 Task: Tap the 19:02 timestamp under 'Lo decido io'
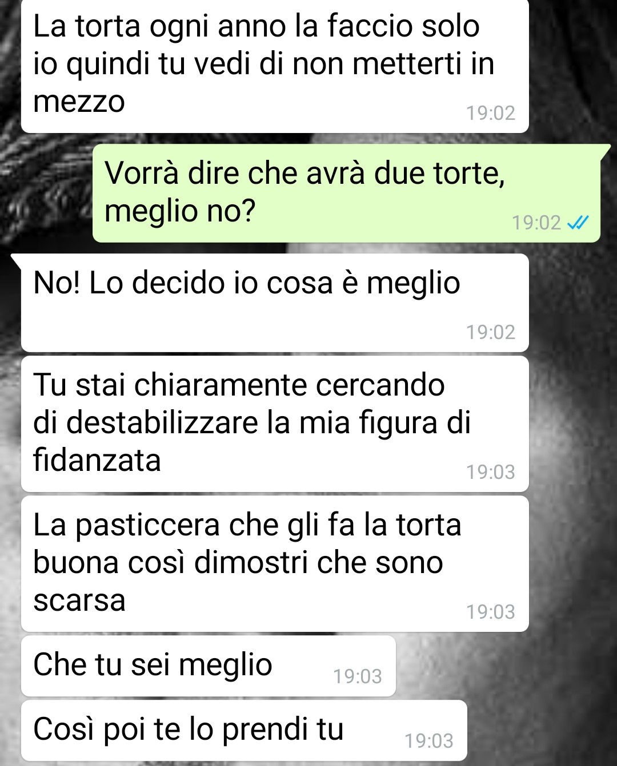(491, 332)
